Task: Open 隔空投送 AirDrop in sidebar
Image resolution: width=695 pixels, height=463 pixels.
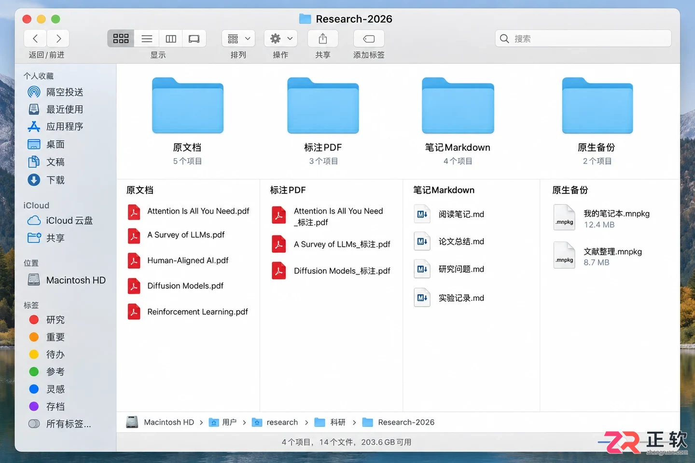Action: (56, 92)
